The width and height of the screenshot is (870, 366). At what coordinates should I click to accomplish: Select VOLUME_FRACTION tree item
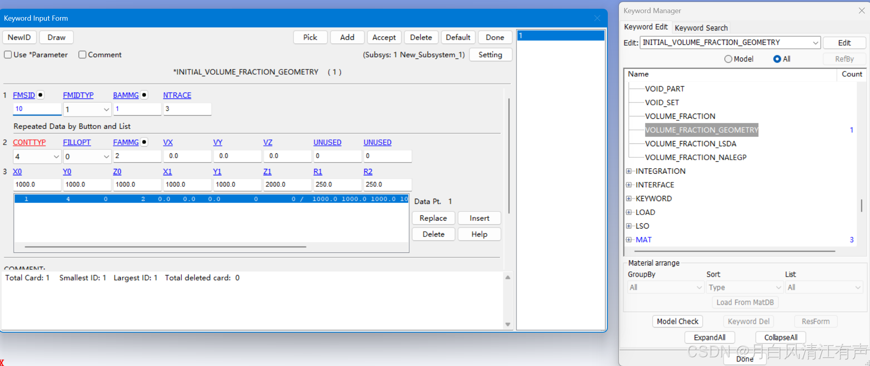tap(680, 116)
